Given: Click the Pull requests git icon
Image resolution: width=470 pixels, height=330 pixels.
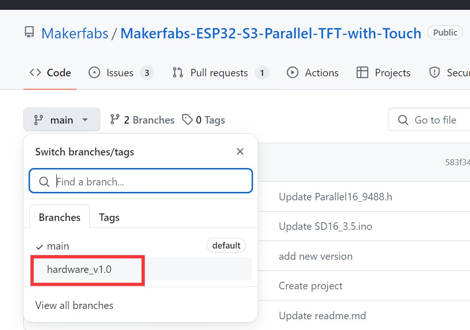Looking at the screenshot, I should tap(178, 73).
